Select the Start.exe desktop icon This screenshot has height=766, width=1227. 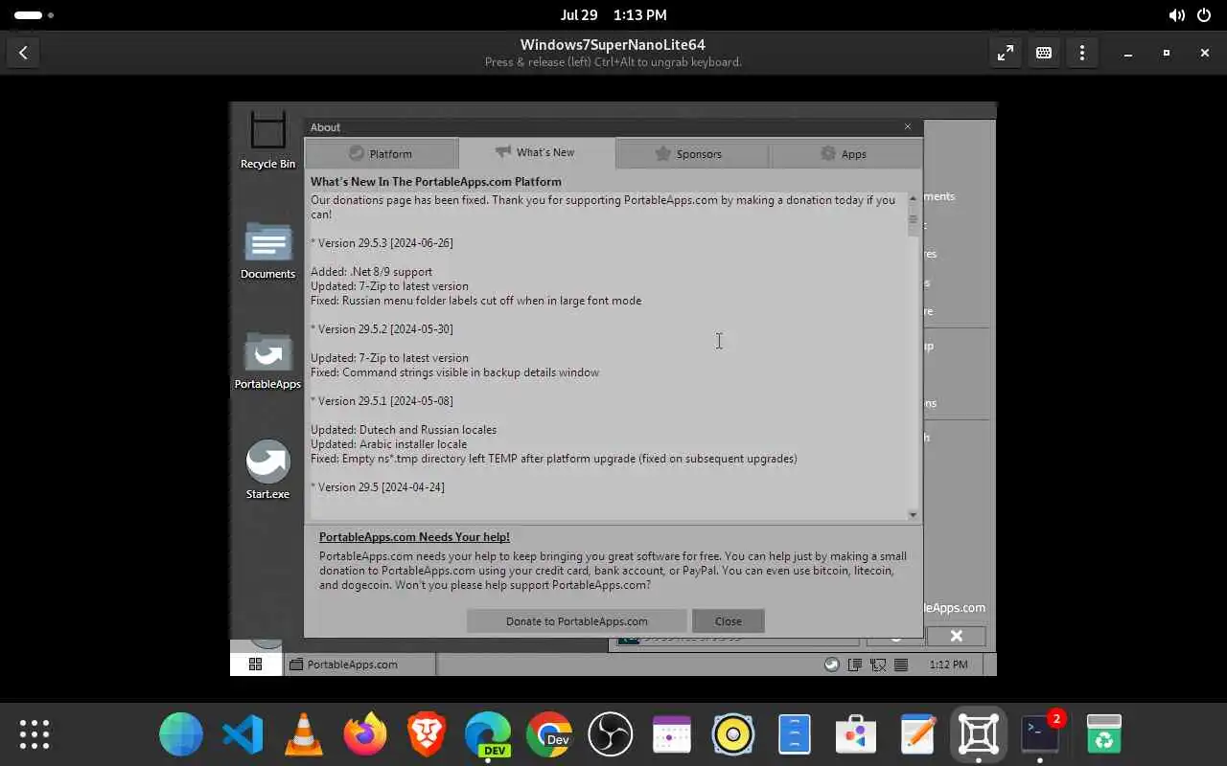[267, 470]
